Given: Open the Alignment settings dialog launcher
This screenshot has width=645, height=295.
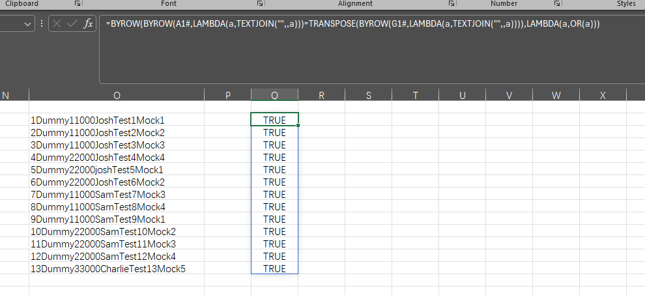Looking at the screenshot, I should tap(451, 3).
